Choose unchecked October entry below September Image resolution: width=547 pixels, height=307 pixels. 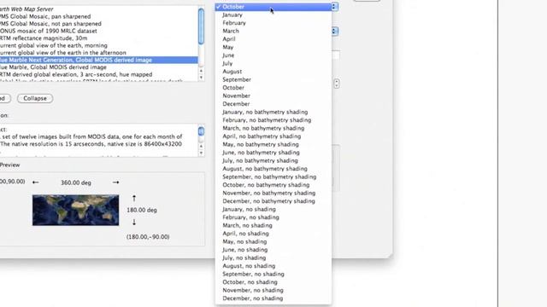tap(273, 88)
